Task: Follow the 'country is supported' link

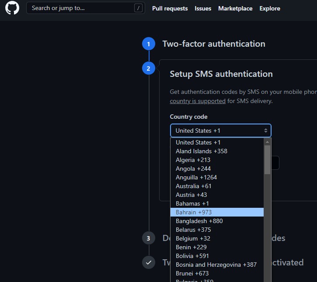Action: click(x=198, y=101)
